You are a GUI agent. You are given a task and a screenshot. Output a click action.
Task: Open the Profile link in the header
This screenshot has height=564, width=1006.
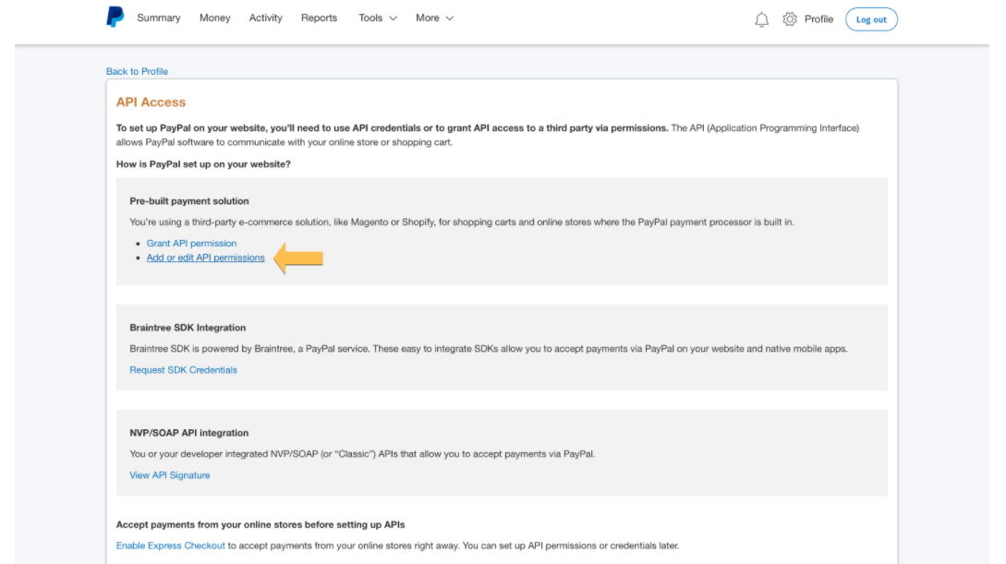(818, 19)
